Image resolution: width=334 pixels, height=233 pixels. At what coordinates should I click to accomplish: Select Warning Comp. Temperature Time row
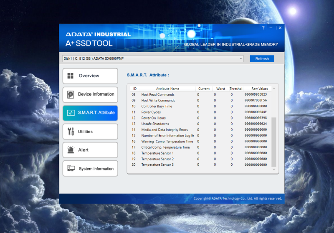[x=200, y=142]
